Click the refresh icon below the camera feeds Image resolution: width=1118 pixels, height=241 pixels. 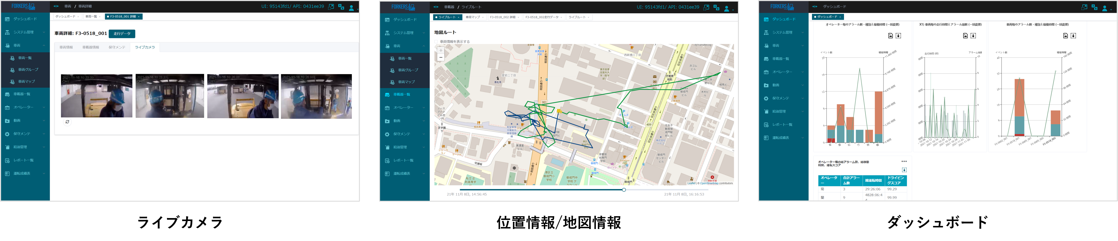67,122
